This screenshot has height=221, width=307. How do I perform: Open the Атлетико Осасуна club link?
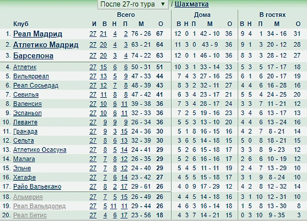click(x=40, y=150)
